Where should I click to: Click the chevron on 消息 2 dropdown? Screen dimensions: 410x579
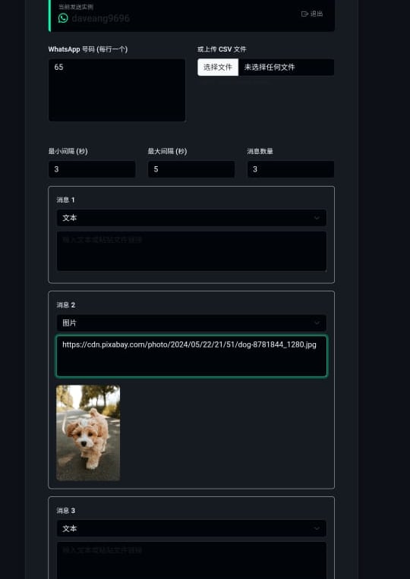click(x=317, y=323)
